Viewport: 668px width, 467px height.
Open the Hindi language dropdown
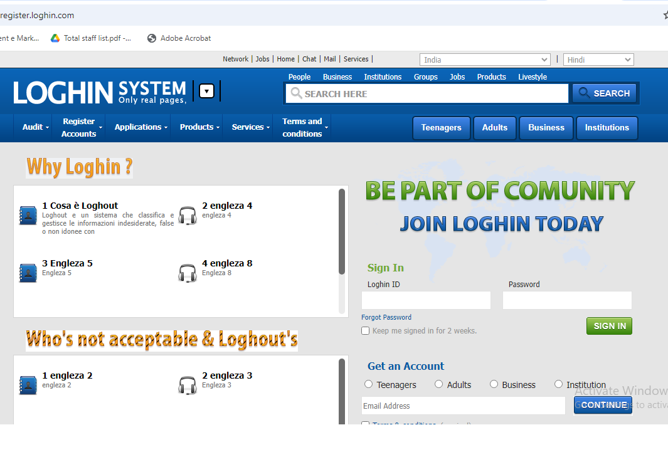[598, 60]
